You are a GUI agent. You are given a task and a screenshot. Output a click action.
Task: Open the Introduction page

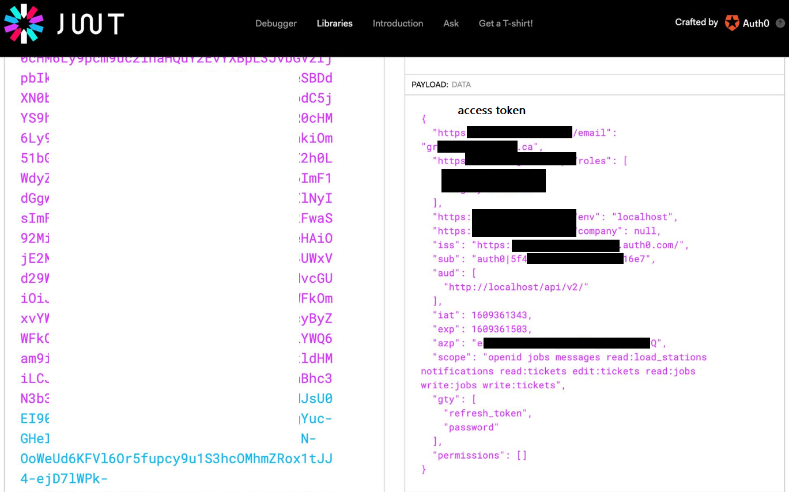398,24
